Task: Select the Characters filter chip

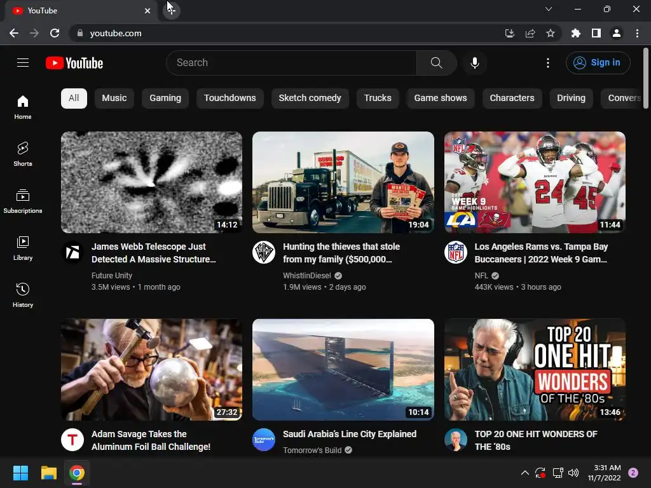Action: [512, 98]
